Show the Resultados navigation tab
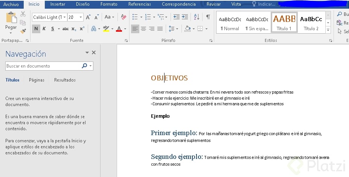This screenshot has width=349, height=177. click(x=65, y=80)
